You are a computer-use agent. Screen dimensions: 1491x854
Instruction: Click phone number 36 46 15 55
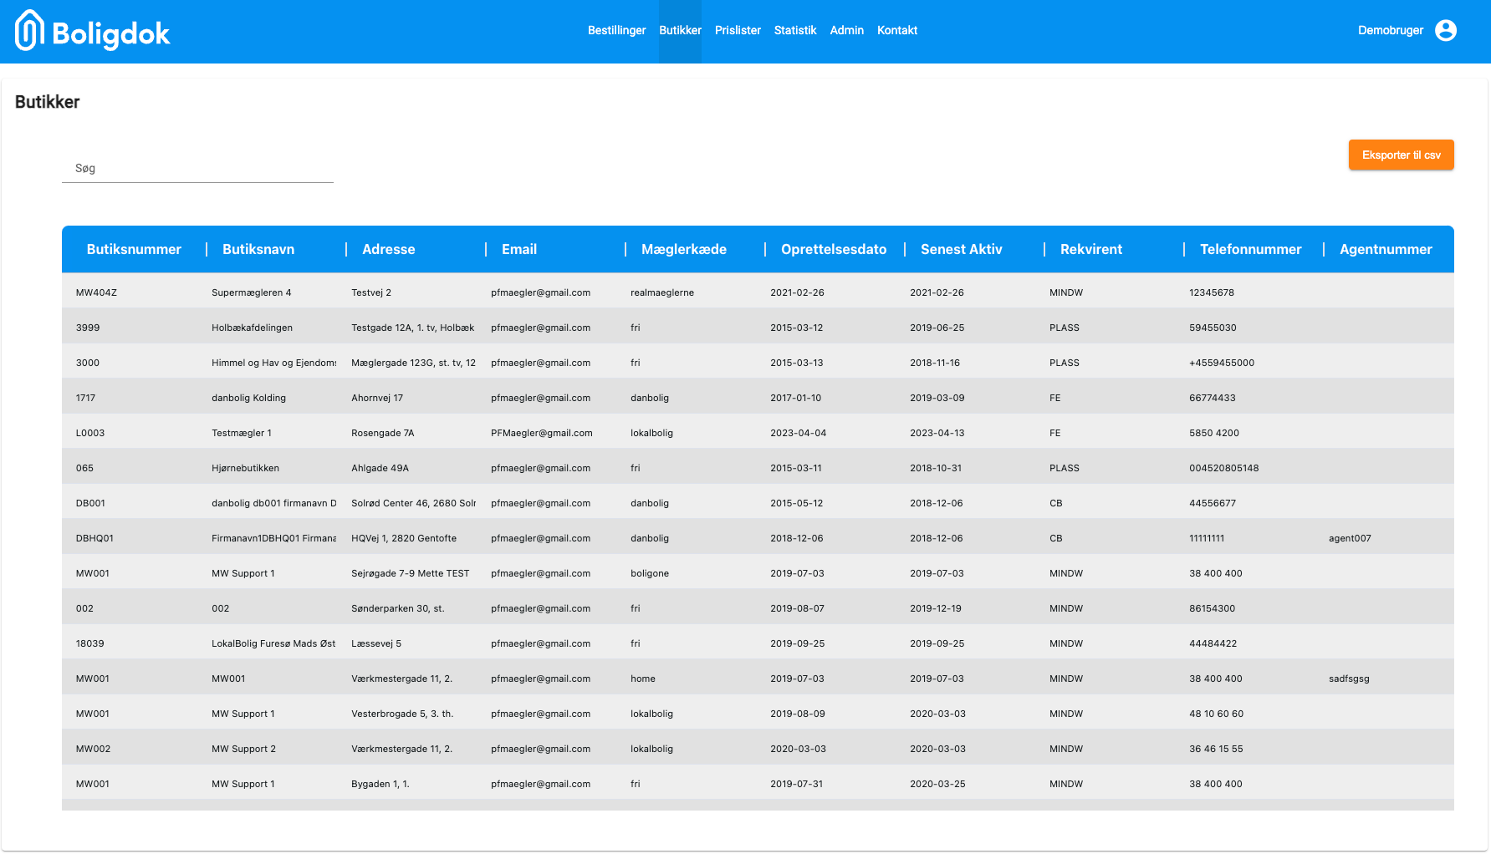1216,749
